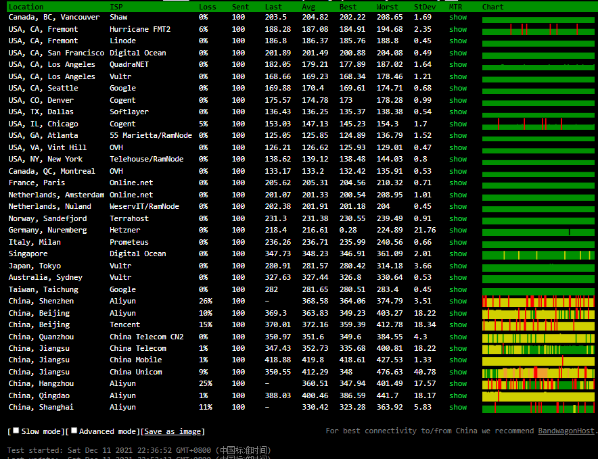598x459 pixels.
Task: Click the Nuremberg Hetzner latency chart
Action: (x=538, y=231)
